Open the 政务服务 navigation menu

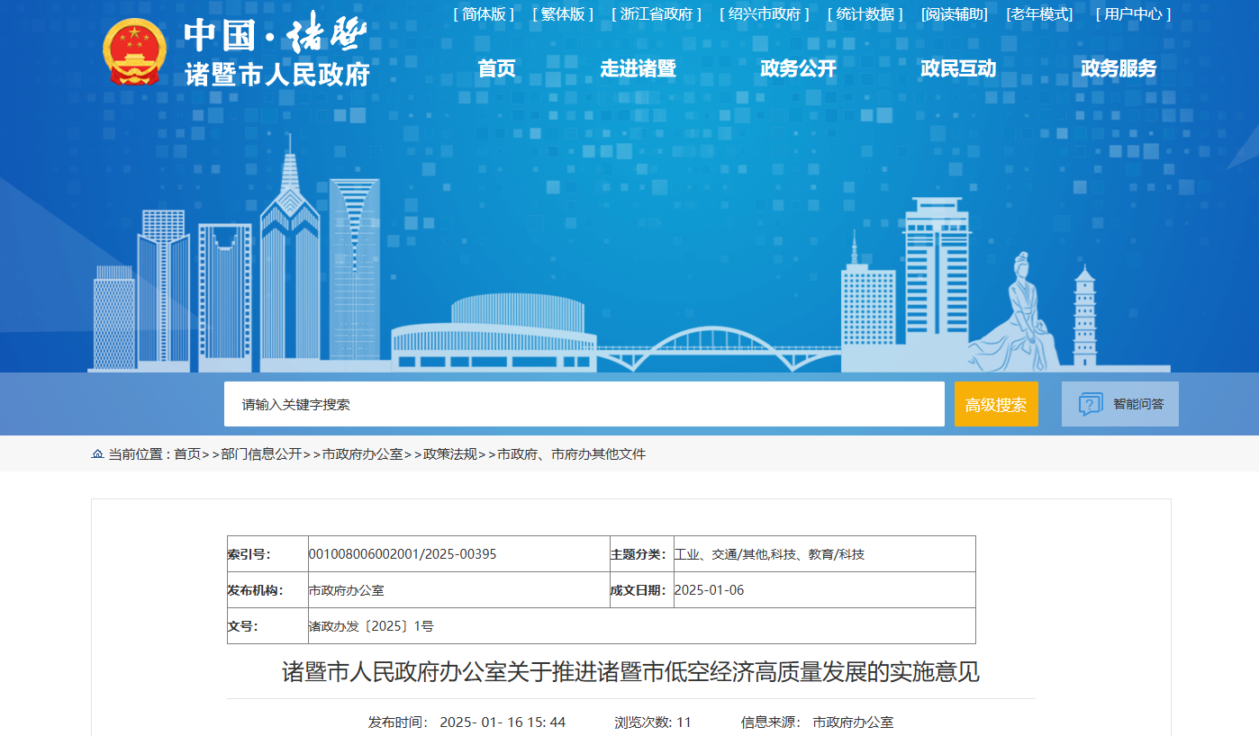pyautogui.click(x=1119, y=68)
